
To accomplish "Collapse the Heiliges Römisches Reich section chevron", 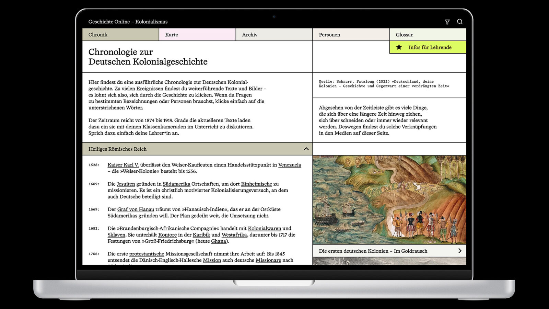I will click(x=306, y=149).
